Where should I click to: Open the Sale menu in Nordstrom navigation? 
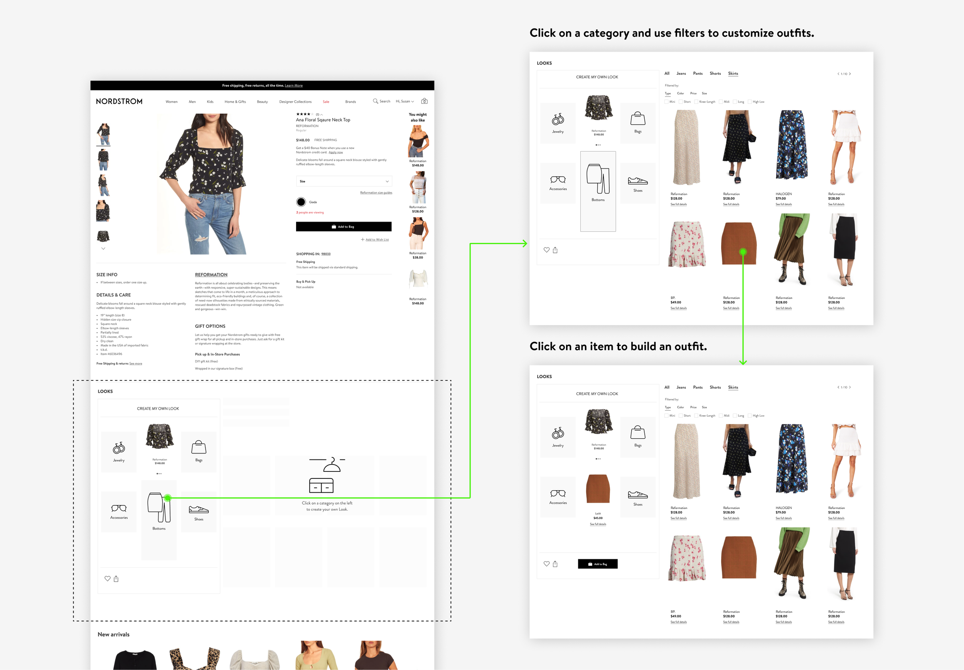pyautogui.click(x=326, y=102)
